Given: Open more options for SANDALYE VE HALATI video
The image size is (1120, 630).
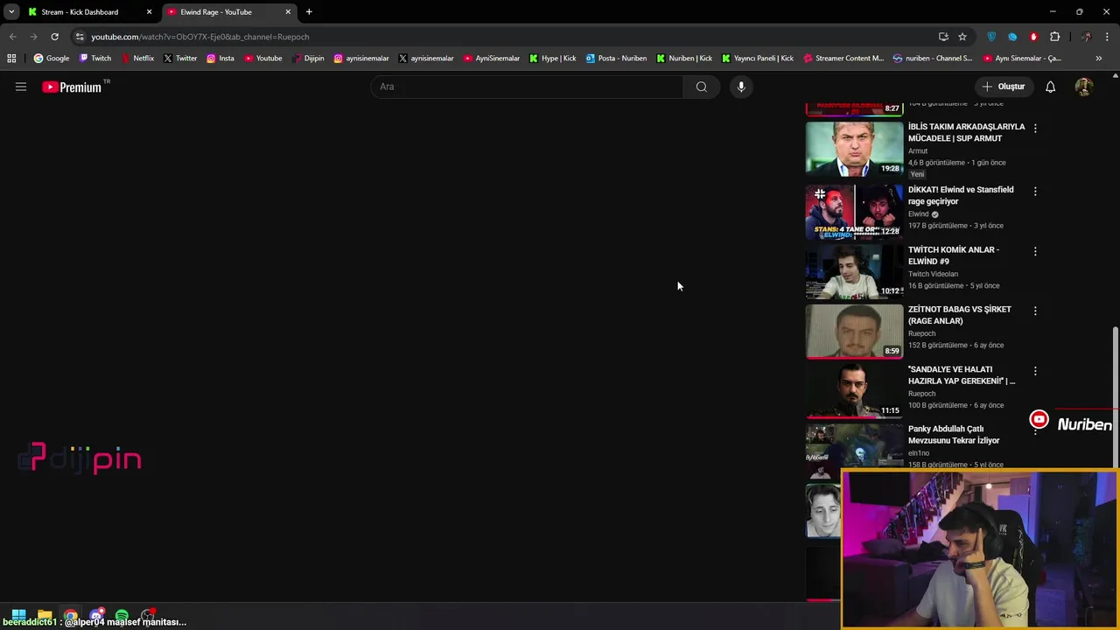Looking at the screenshot, I should coord(1035,371).
